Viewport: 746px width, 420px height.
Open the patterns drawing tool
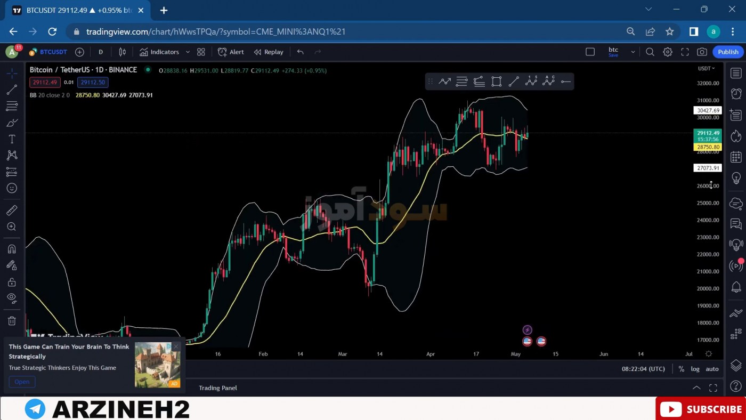[12, 156]
